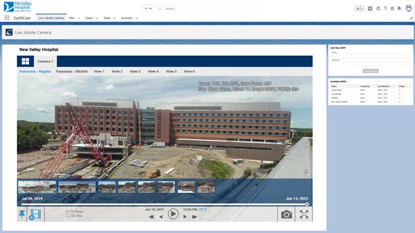Open the user profile avatar
Screen dimensions: 415x233
tap(409, 8)
